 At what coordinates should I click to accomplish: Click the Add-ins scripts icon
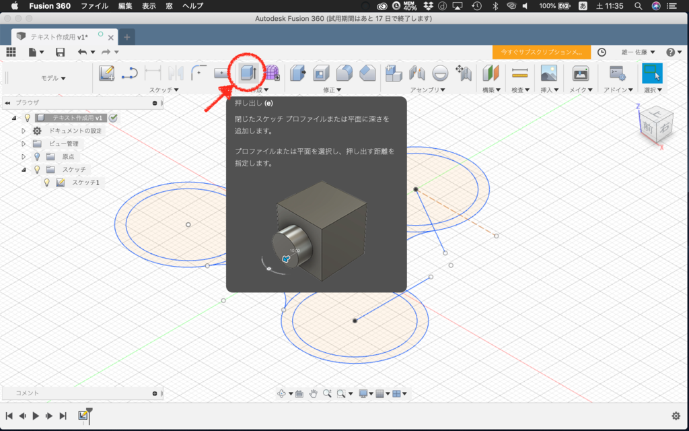click(618, 73)
